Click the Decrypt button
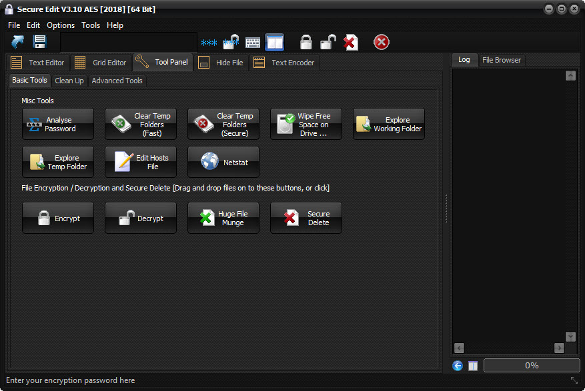The height and width of the screenshot is (391, 585). (141, 218)
